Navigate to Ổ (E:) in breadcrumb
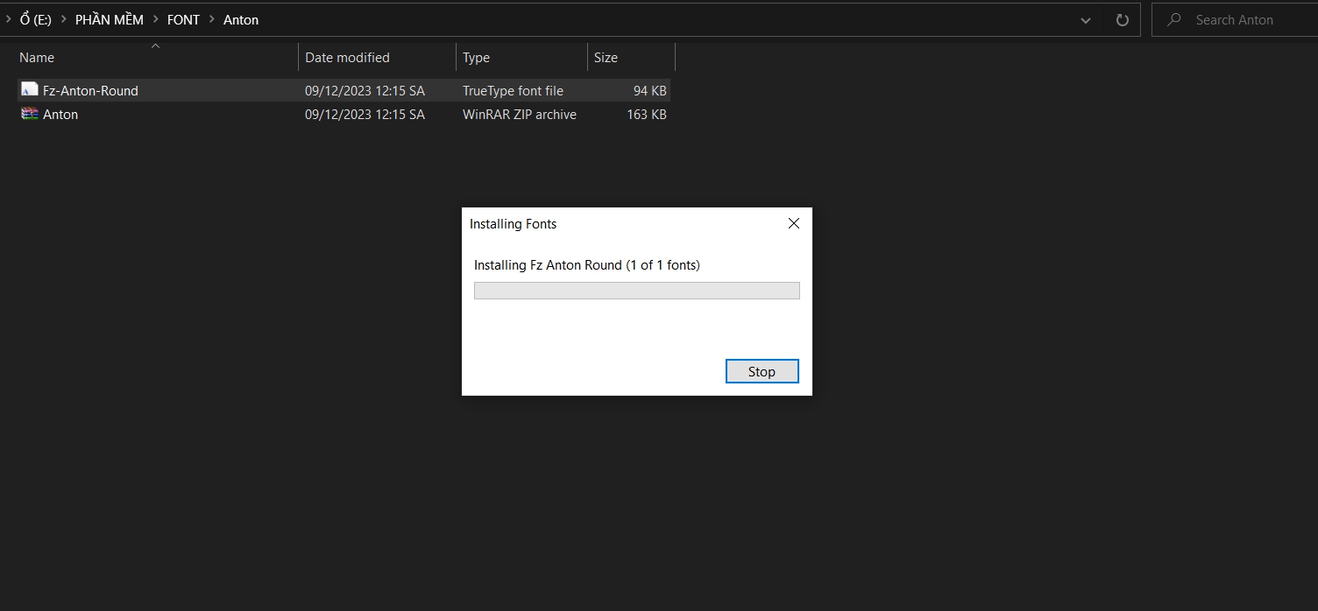The image size is (1318, 611). tap(35, 19)
